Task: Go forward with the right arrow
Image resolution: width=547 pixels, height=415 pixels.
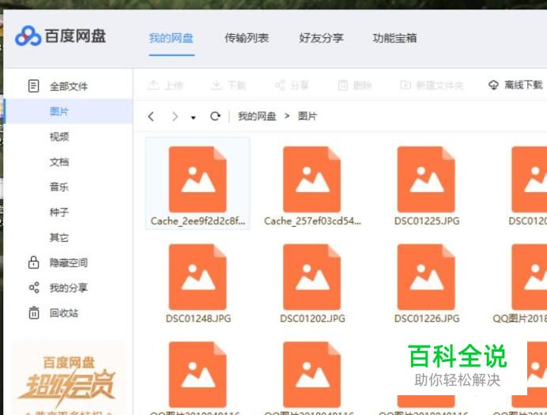Action: click(x=175, y=116)
